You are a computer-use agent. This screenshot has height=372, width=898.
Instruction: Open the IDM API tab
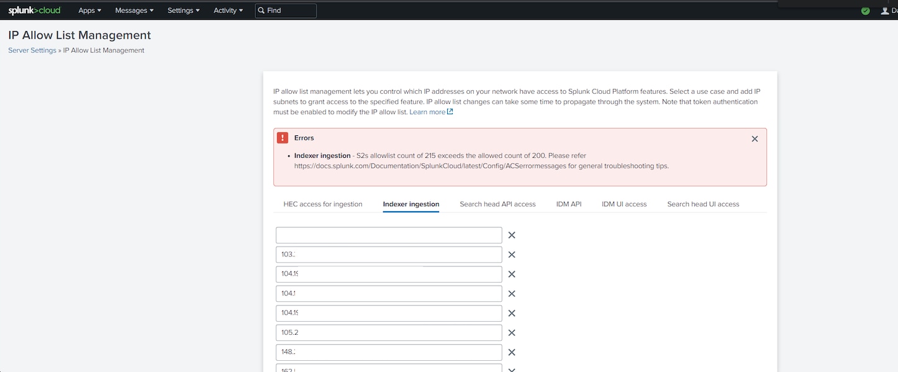[569, 204]
